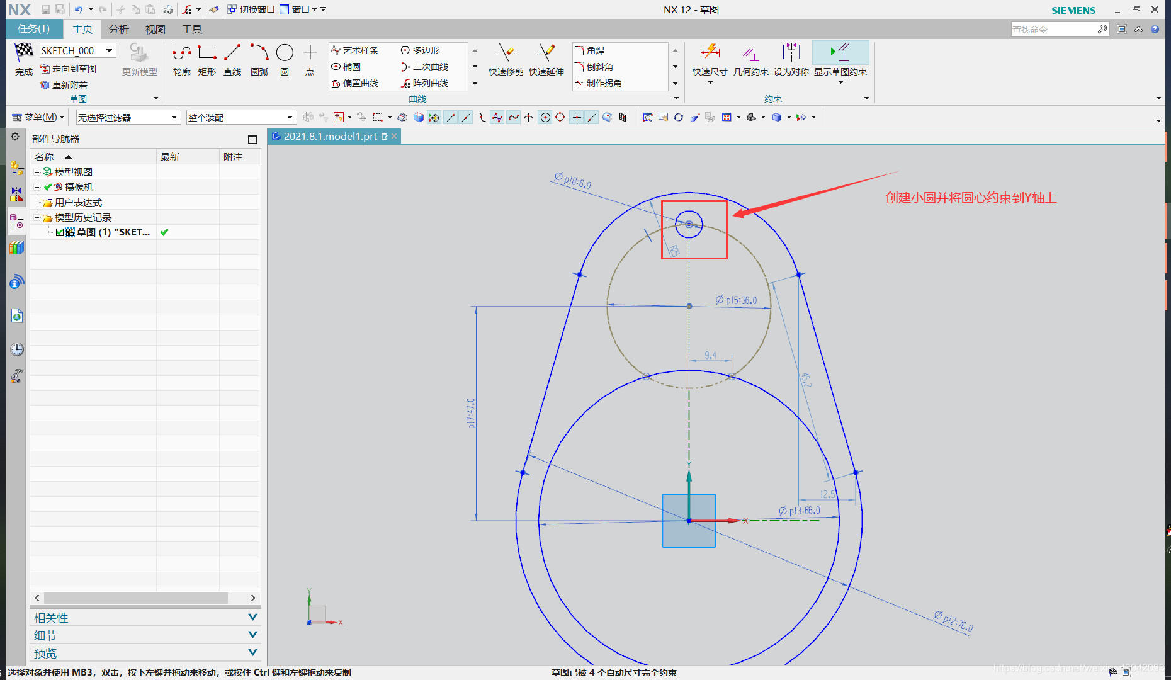Viewport: 1171px width, 680px height.
Task: Click Orient to Sketch (定向到草图)
Action: pos(69,69)
